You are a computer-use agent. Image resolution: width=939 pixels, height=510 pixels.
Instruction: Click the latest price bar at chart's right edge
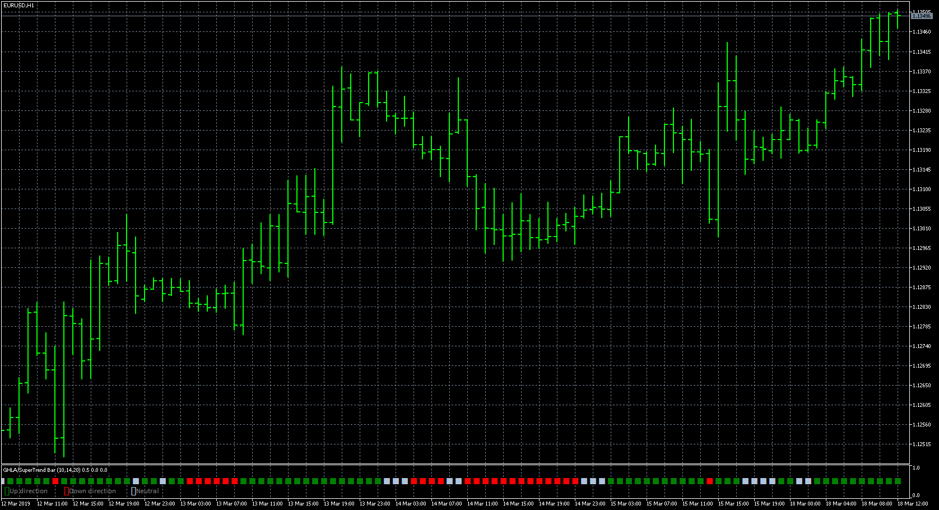point(898,19)
